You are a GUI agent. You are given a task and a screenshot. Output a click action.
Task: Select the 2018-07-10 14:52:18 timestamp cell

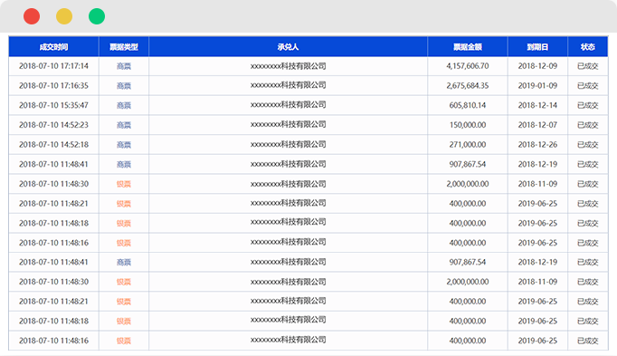point(53,145)
